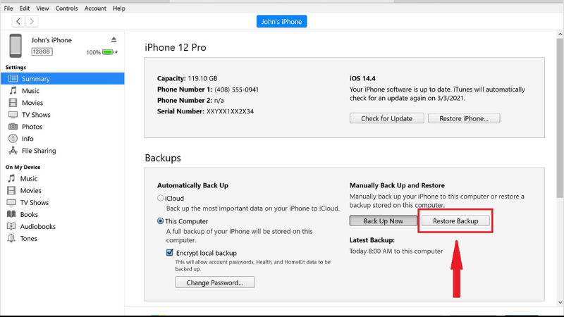Open the Controls menu
This screenshot has height=317, width=564.
(x=66, y=8)
